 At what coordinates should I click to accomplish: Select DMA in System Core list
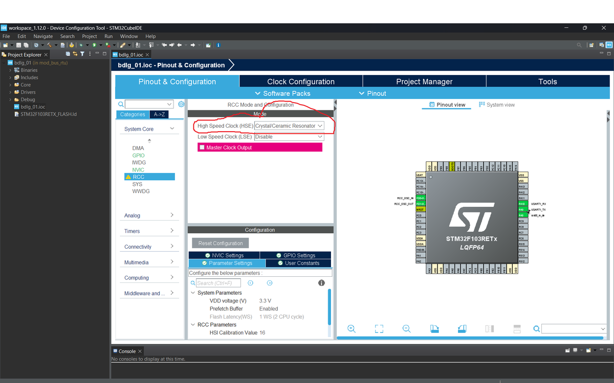coord(138,148)
